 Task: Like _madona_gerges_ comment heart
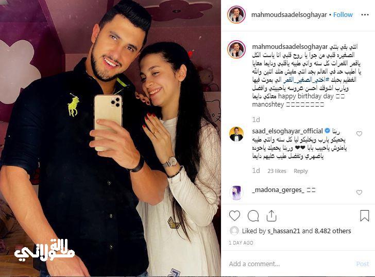pyautogui.click(x=359, y=193)
